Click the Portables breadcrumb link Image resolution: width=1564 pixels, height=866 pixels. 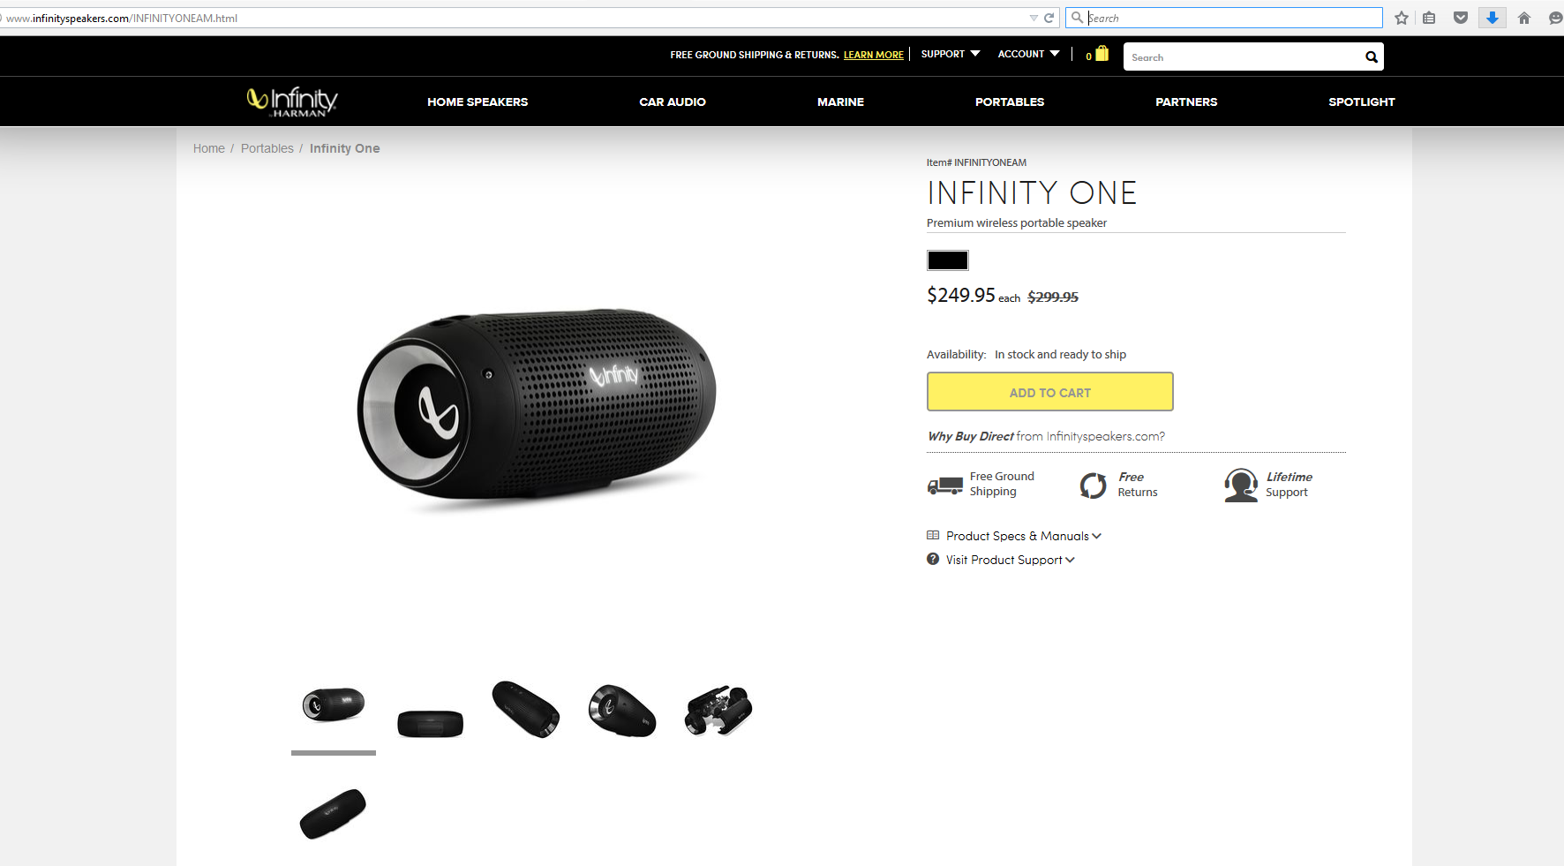(267, 148)
